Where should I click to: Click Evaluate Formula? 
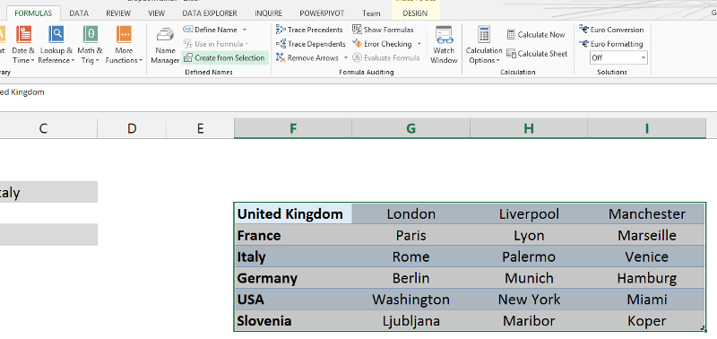coord(386,58)
